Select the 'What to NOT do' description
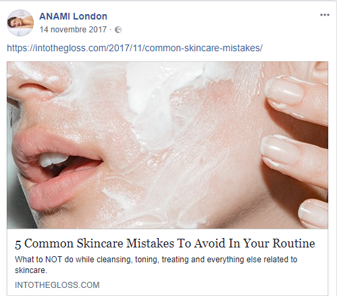 (x=156, y=265)
